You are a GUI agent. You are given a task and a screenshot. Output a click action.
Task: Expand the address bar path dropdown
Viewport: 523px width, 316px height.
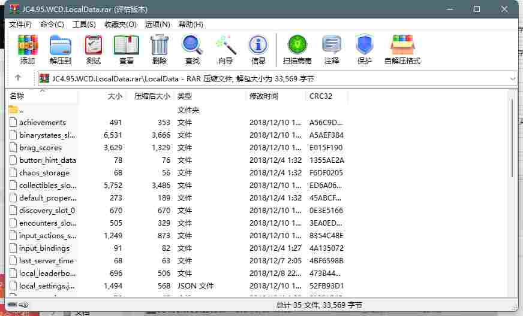pyautogui.click(x=513, y=79)
